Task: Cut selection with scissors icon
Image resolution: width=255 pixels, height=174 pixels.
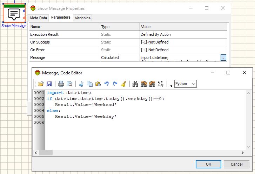Action: pyautogui.click(x=81, y=84)
